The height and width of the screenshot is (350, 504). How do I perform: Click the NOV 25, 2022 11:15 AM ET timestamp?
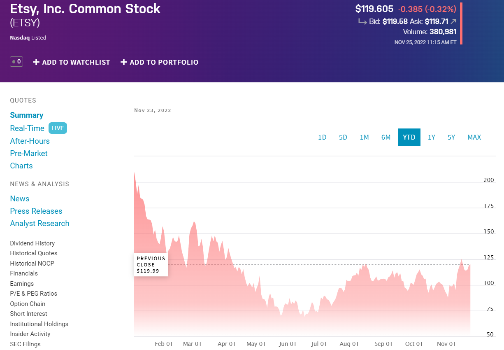tap(425, 42)
